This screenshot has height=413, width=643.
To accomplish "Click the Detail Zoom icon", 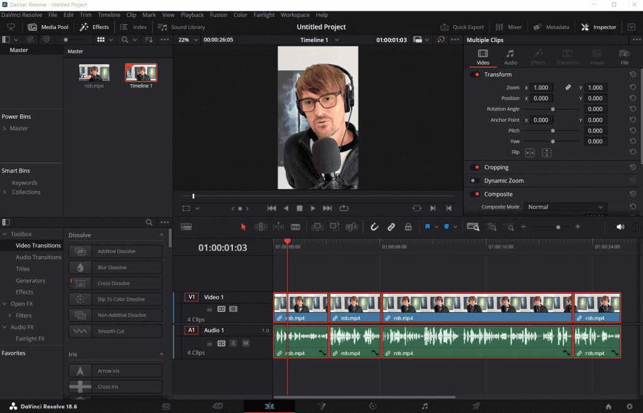I will coord(491,227).
